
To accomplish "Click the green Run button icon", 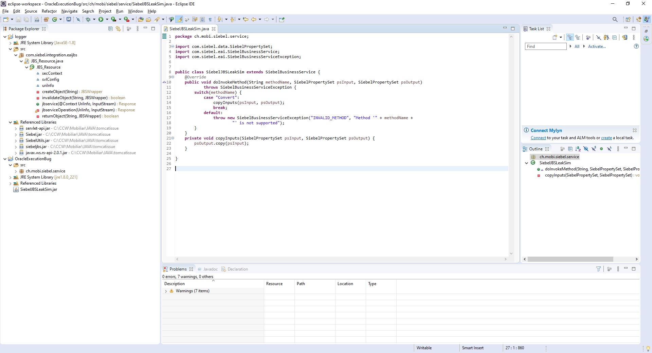I will (101, 19).
